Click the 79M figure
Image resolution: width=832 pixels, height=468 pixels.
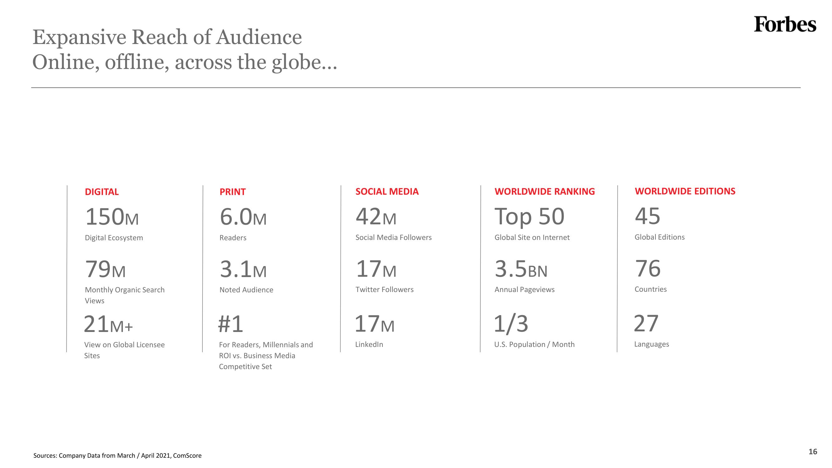(x=105, y=269)
